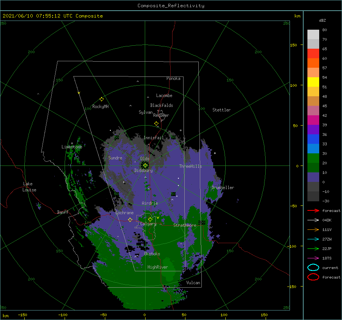Viewport: 342px width, 320px height.
Task: Click the dBZ legend heading
Action: [322, 20]
